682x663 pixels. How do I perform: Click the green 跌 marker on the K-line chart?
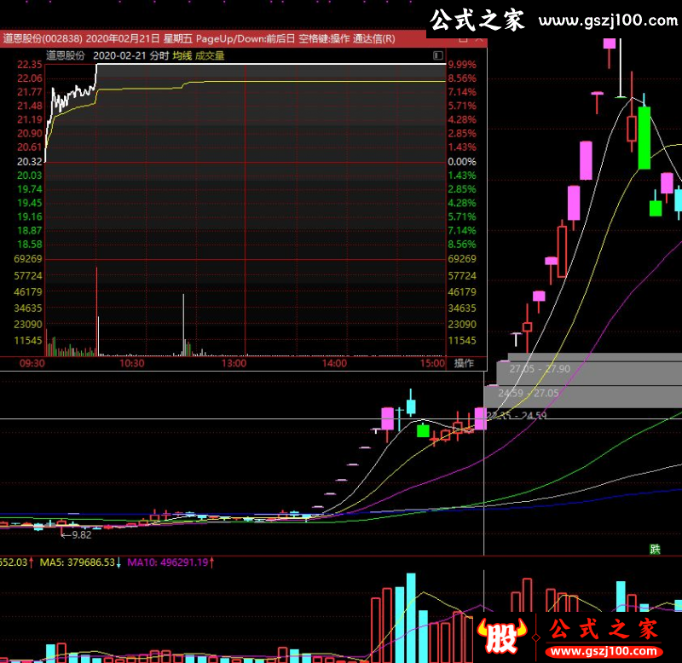[655, 549]
